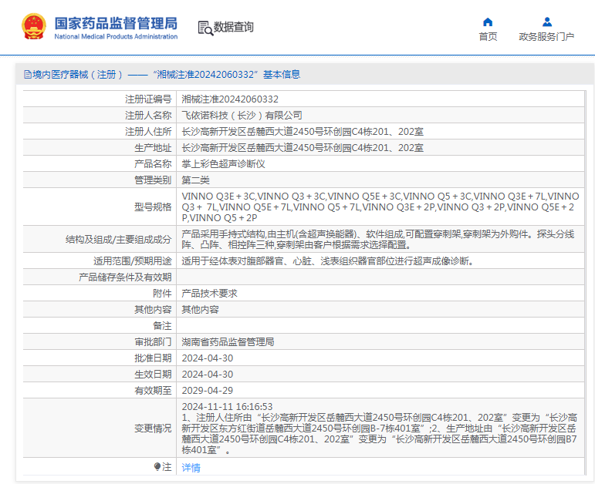
Task: Click the expiry date 2029-04-29
Action: point(207,390)
